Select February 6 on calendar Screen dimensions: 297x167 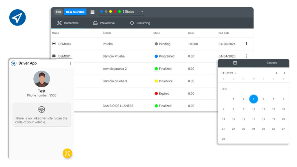[x=284, y=99]
